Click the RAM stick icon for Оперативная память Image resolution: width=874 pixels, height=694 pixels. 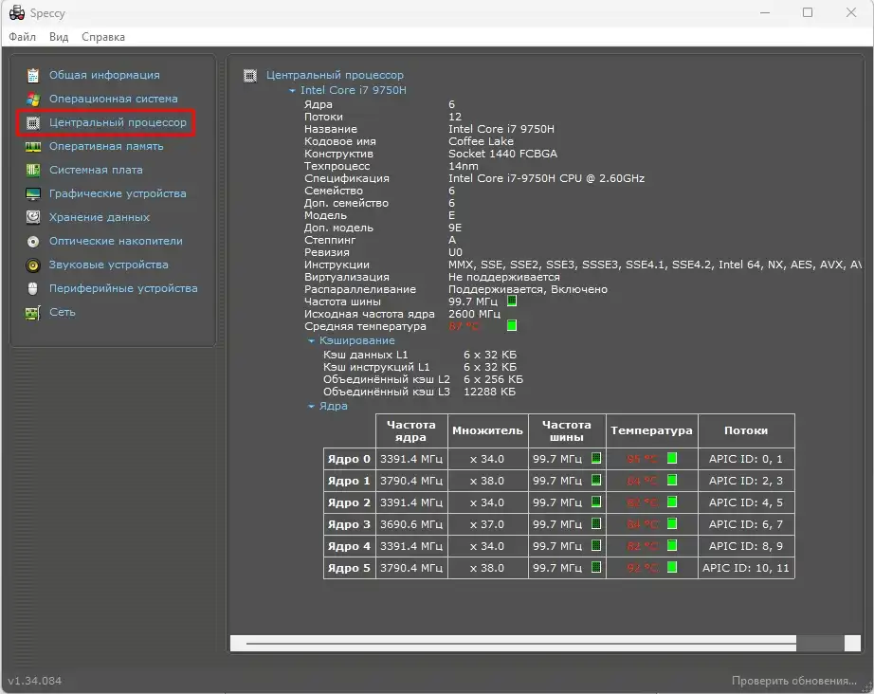coord(33,147)
